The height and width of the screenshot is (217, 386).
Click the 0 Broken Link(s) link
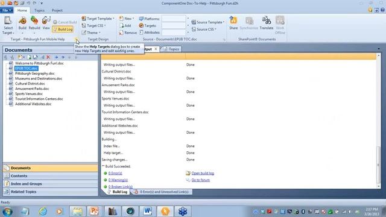pyautogui.click(x=121, y=187)
